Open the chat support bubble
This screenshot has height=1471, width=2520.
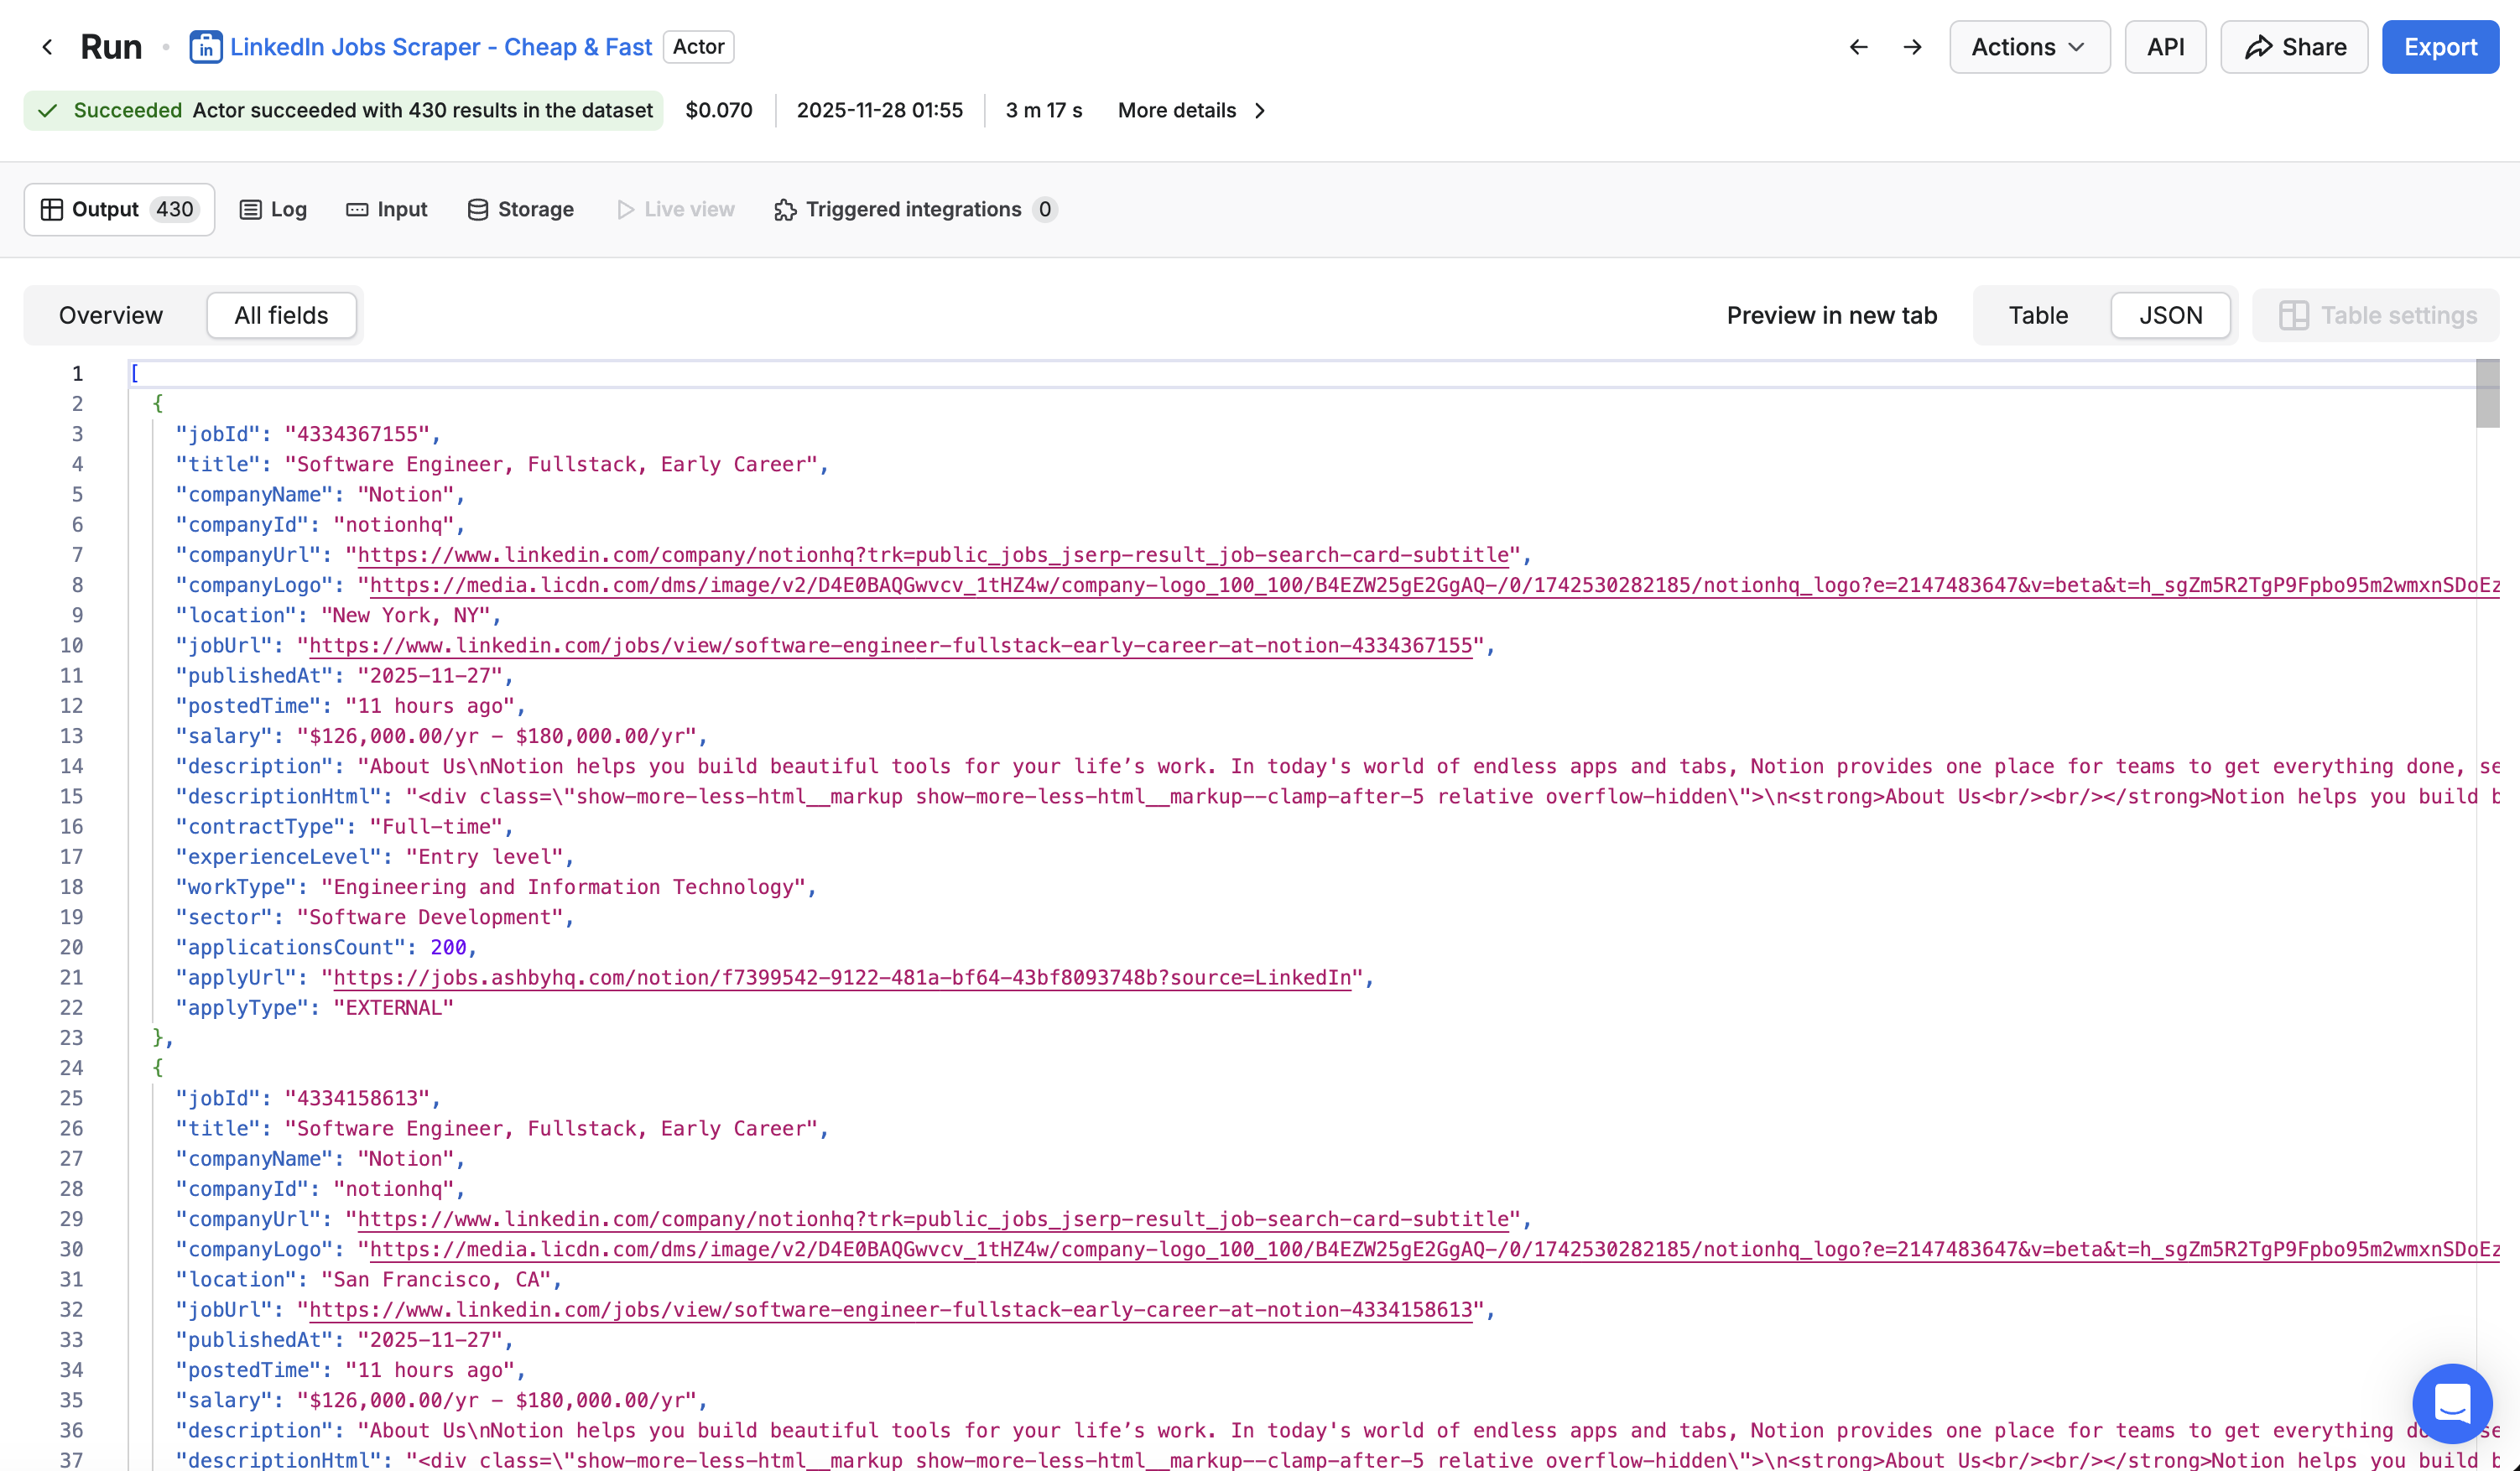coord(2451,1402)
